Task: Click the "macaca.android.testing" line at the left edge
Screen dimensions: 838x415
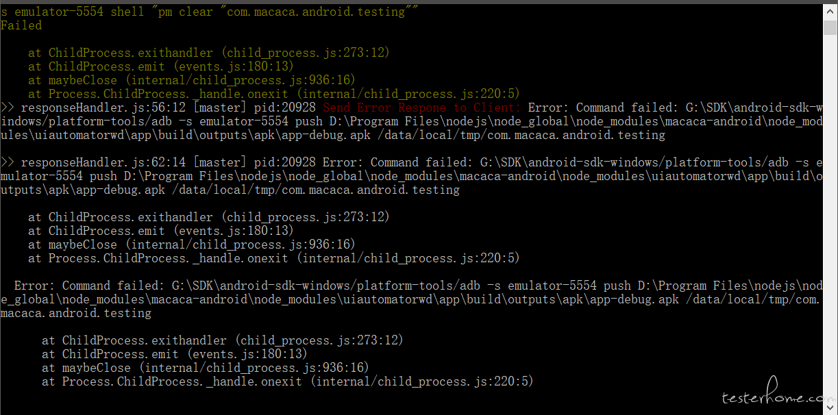Action: click(76, 313)
